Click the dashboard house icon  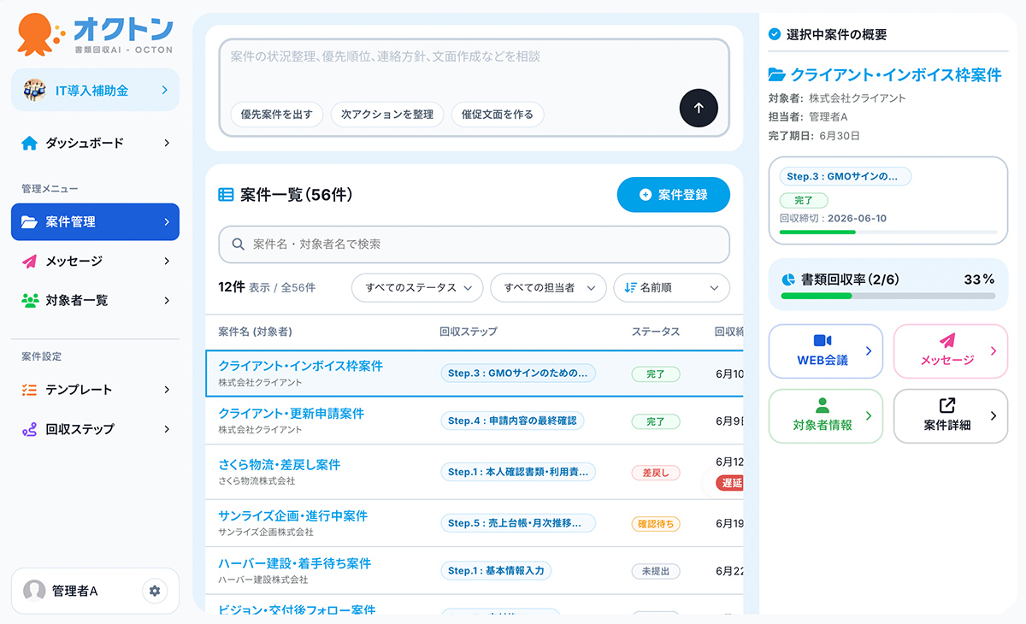(30, 144)
